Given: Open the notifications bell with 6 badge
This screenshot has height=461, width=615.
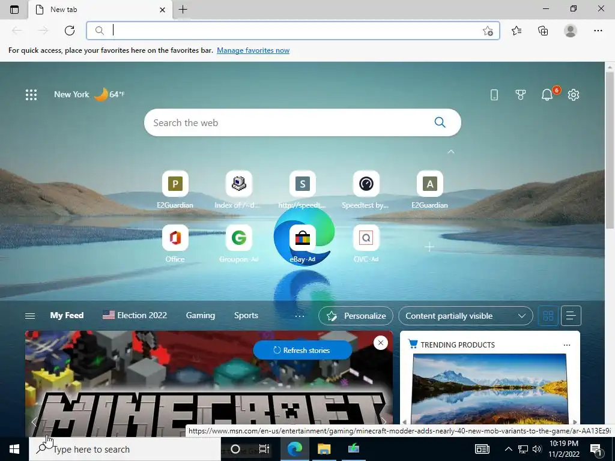Looking at the screenshot, I should click(x=548, y=94).
